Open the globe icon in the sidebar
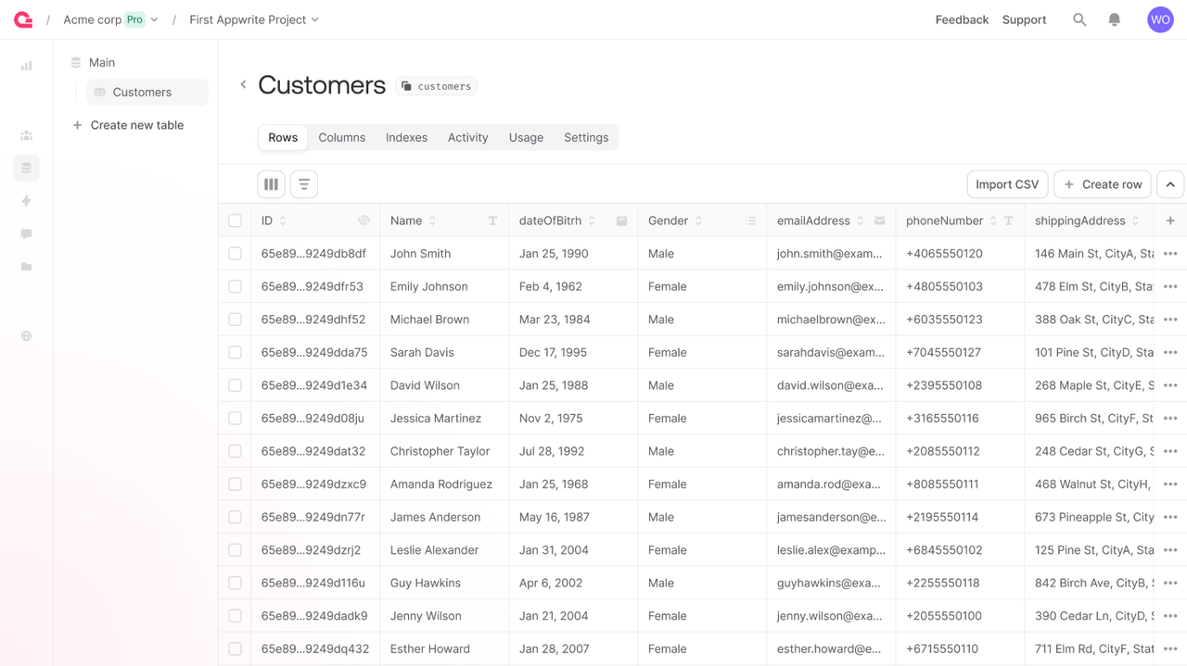The image size is (1187, 666). [x=26, y=335]
